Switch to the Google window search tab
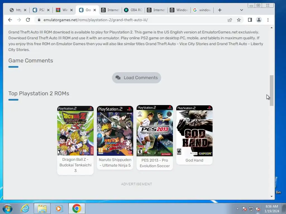 coord(202,10)
